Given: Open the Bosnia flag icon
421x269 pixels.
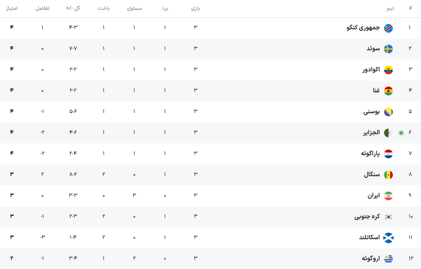Looking at the screenshot, I should click(388, 112).
